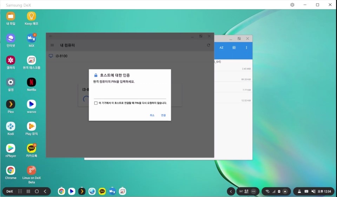Click the clock showing 오후 12:04
337x197 pixels.
tap(324, 191)
